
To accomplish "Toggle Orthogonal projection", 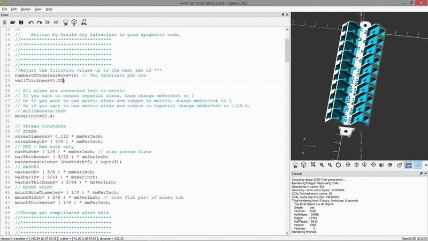I will tap(408, 165).
